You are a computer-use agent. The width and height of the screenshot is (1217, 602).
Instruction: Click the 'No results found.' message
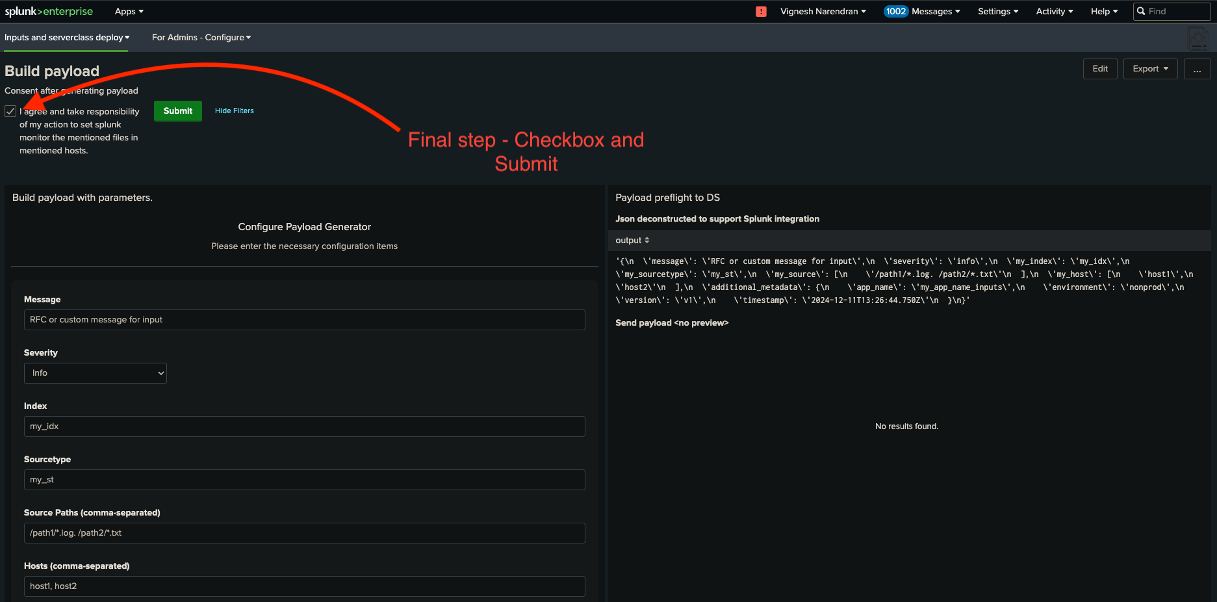[906, 426]
